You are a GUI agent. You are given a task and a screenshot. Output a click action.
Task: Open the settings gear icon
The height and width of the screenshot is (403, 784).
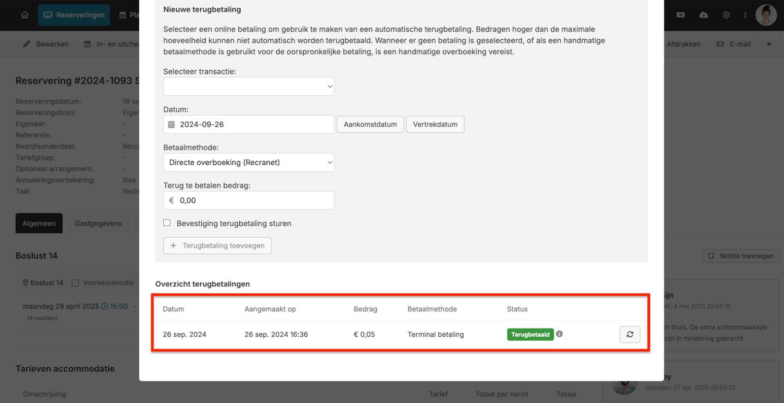tap(726, 15)
